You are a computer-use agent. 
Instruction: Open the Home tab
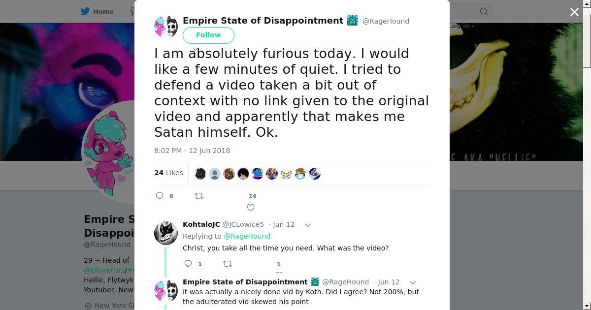coord(103,11)
